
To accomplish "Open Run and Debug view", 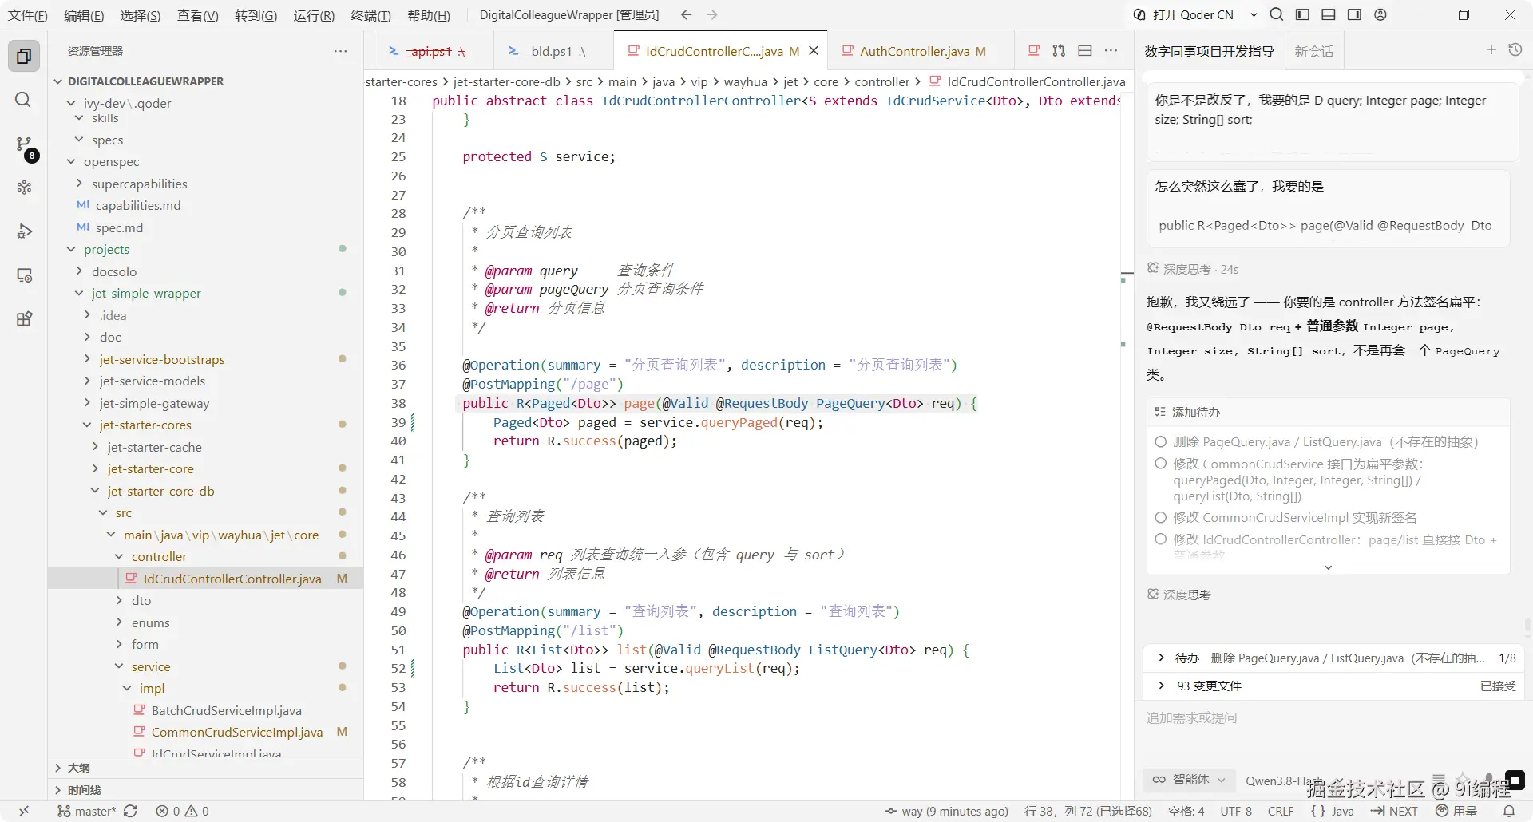I will [x=24, y=231].
